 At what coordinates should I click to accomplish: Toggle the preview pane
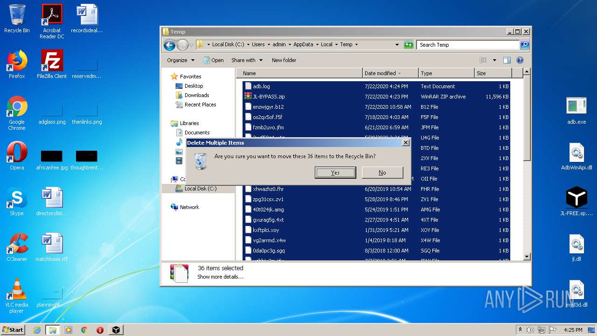click(x=507, y=60)
